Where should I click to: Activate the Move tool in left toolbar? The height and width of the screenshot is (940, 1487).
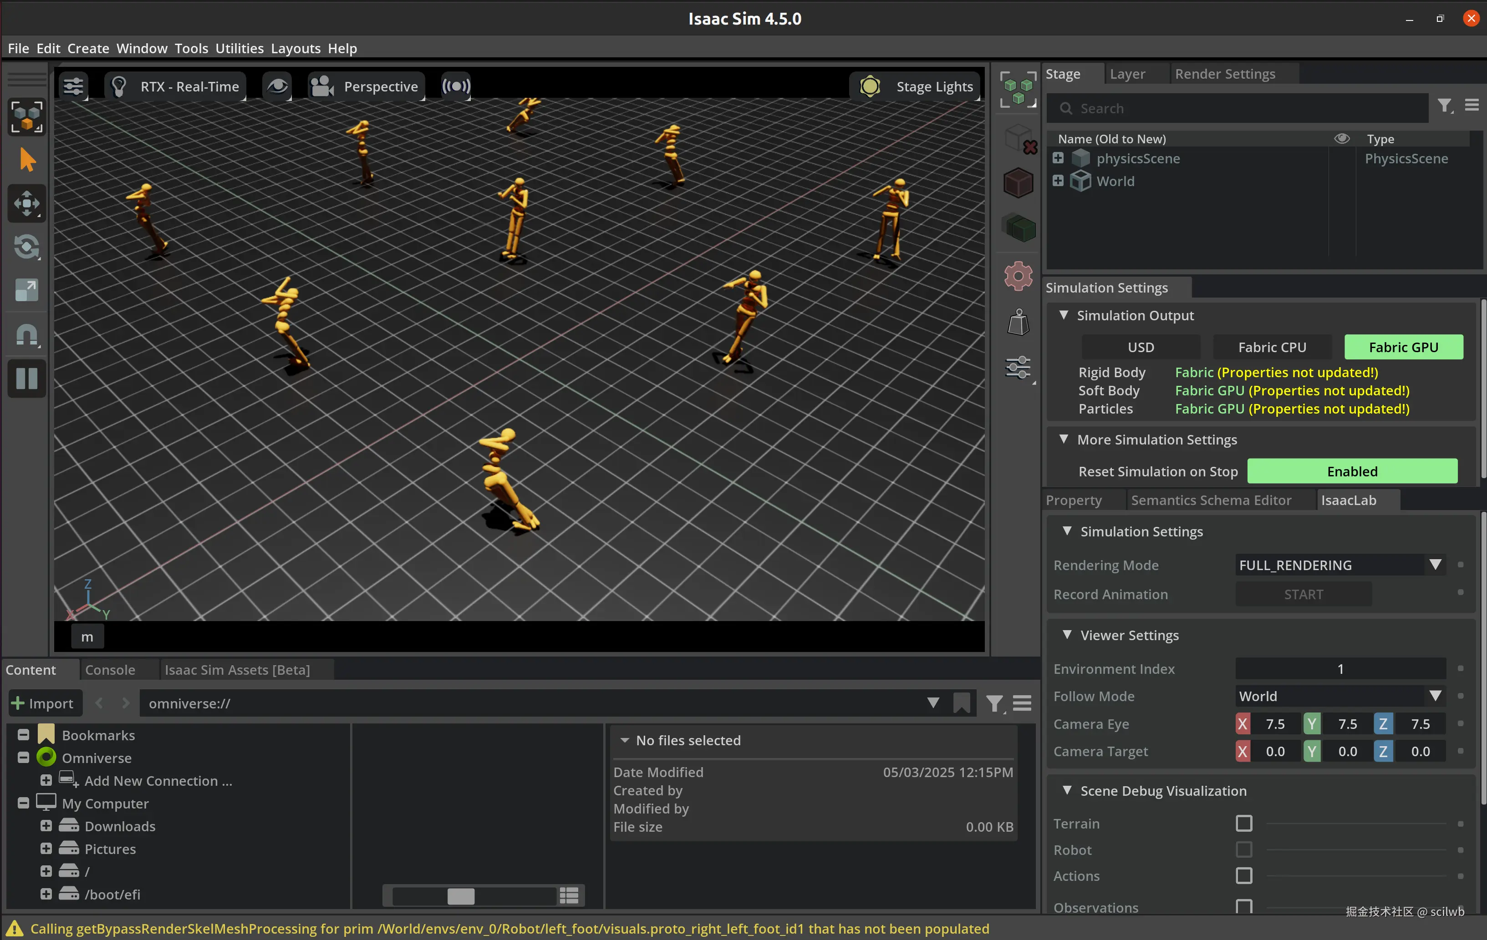(x=27, y=203)
